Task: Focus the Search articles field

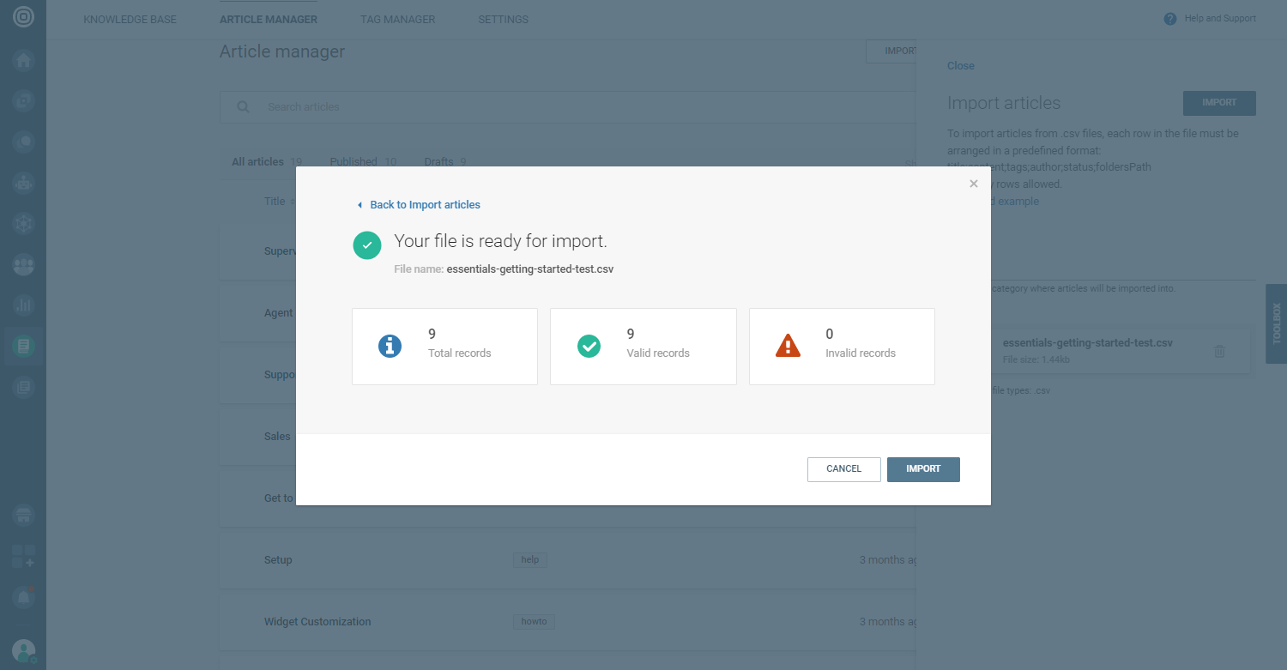Action: [x=567, y=107]
